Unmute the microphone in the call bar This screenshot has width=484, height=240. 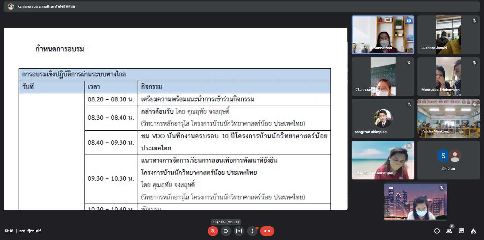(213, 231)
